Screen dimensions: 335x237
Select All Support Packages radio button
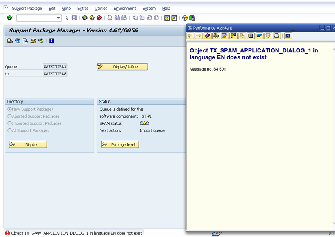coord(9,130)
